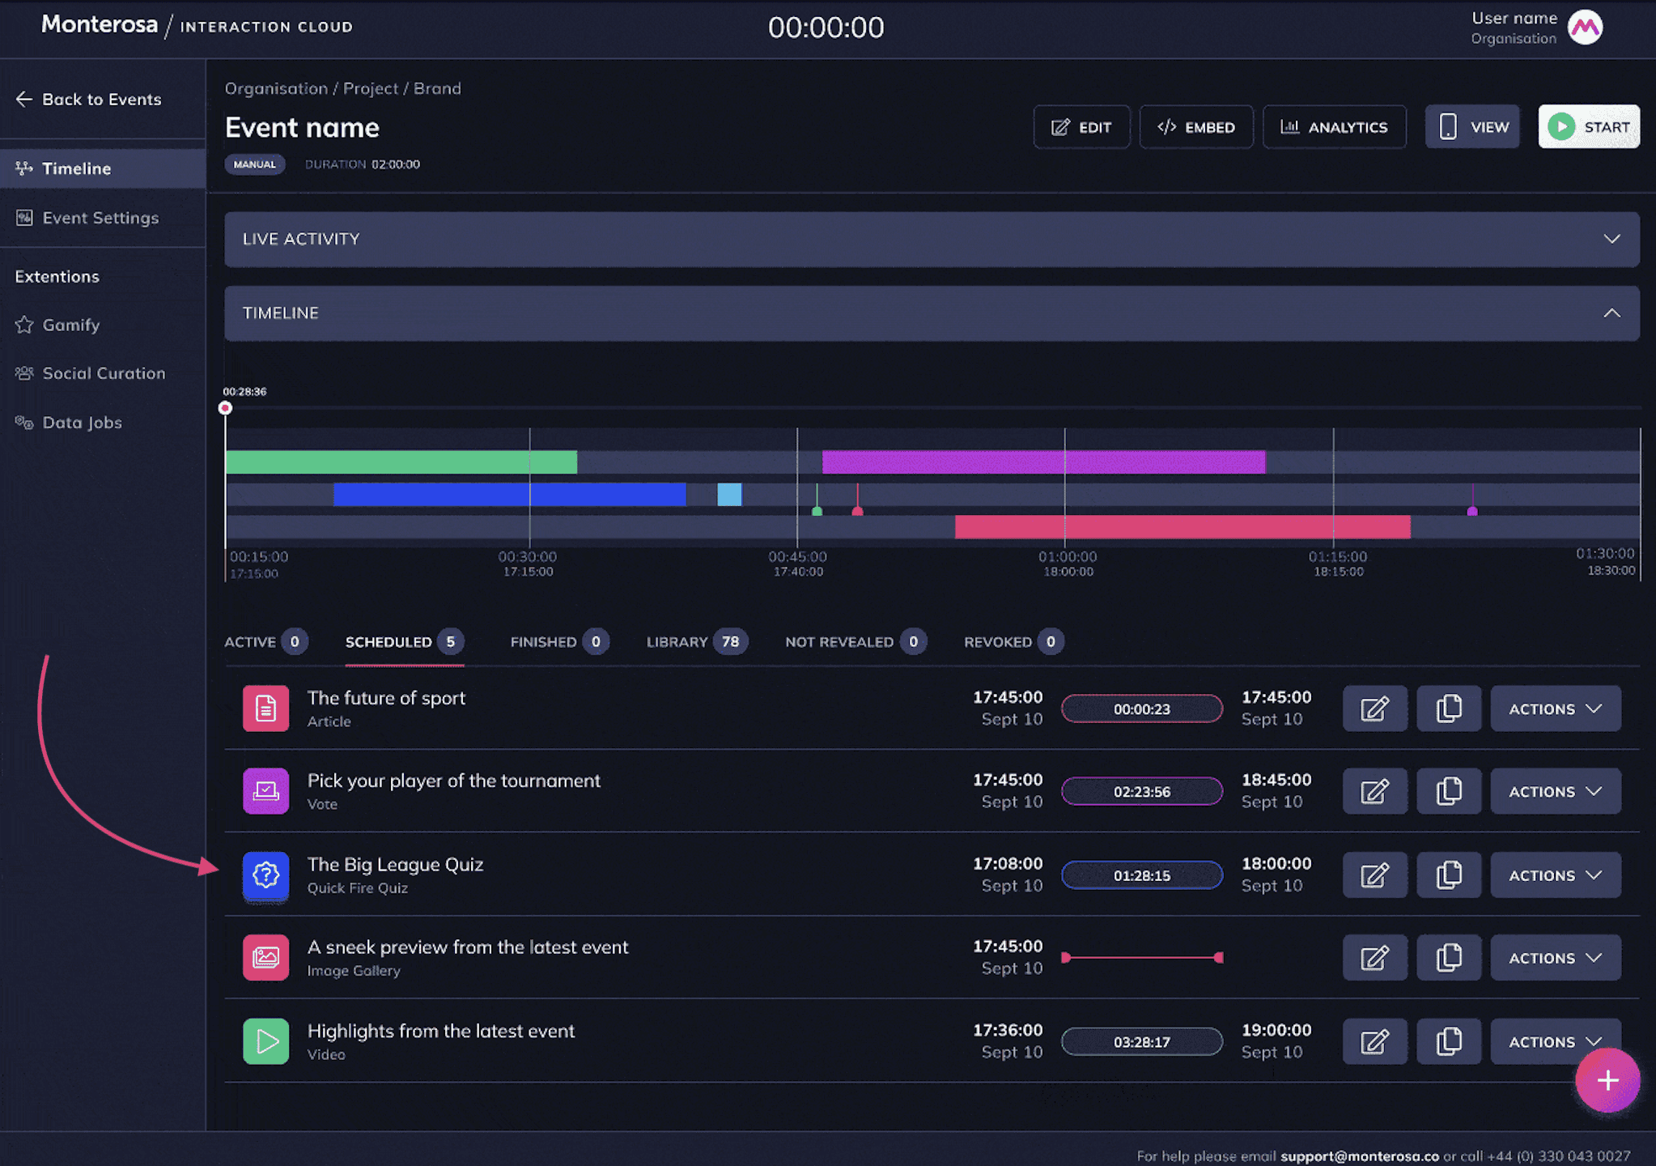Click the pink plus add button
Screen dimensions: 1656x1166
pyautogui.click(x=1607, y=1080)
